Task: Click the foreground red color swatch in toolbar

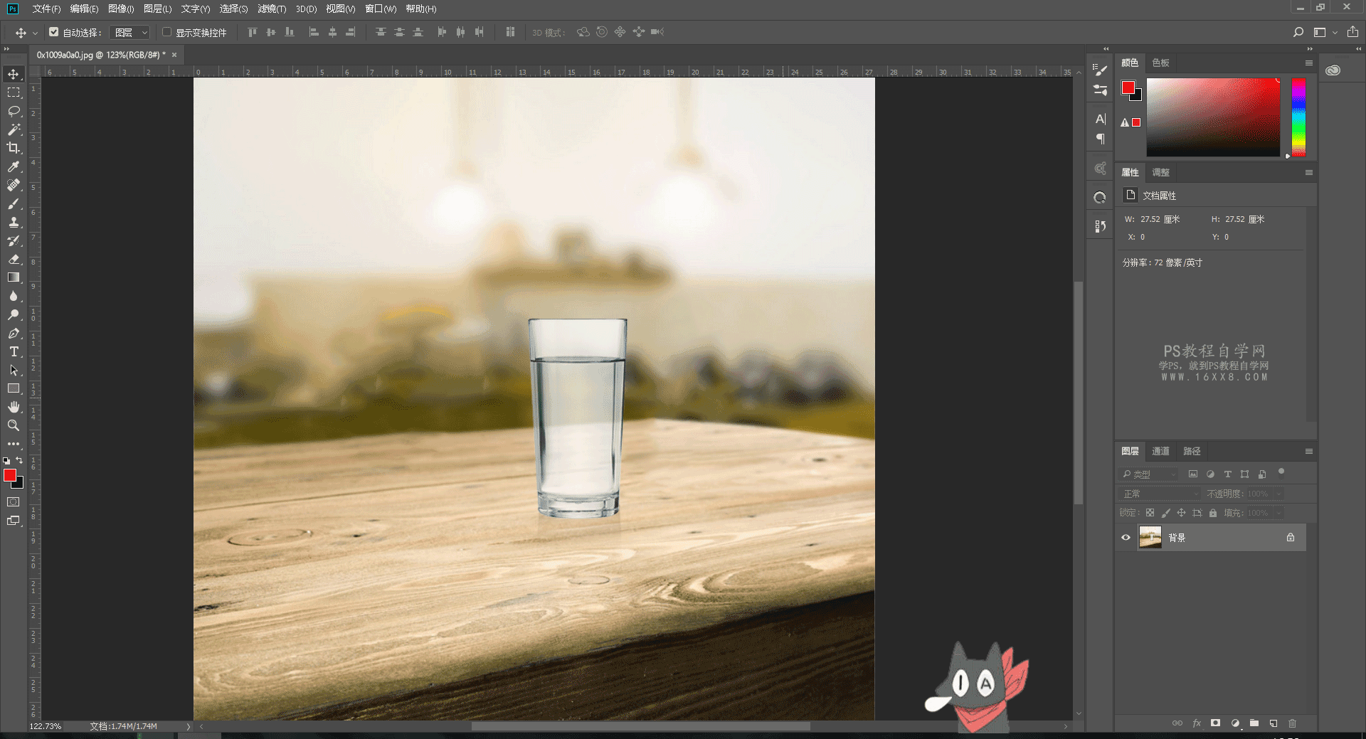Action: (10, 475)
